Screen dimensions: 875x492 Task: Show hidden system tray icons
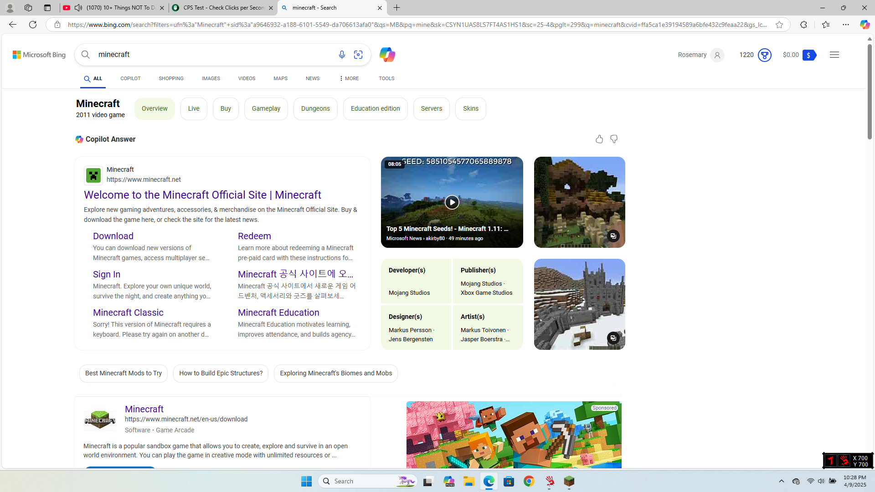(x=782, y=481)
